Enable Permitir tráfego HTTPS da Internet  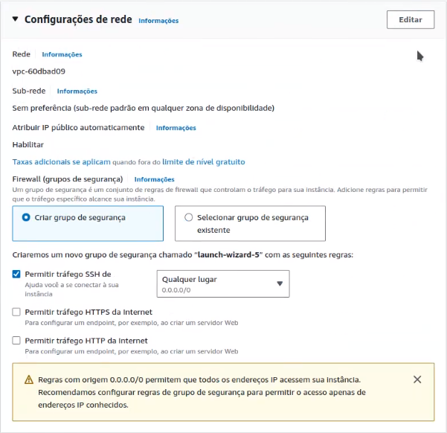point(16,312)
